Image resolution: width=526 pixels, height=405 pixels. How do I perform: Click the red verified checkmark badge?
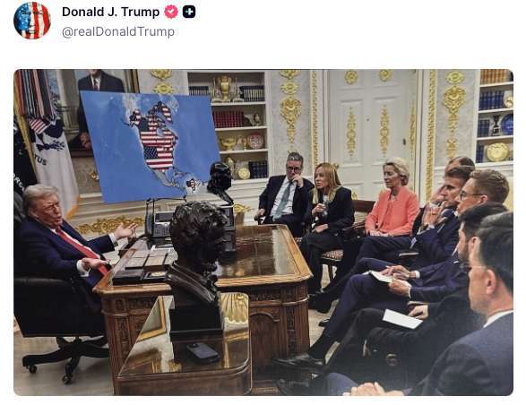pyautogui.click(x=171, y=12)
